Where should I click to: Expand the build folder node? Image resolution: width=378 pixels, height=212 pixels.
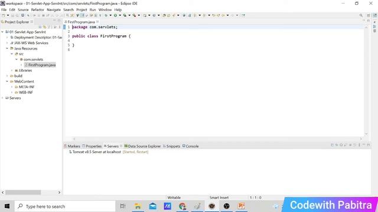tap(7, 76)
